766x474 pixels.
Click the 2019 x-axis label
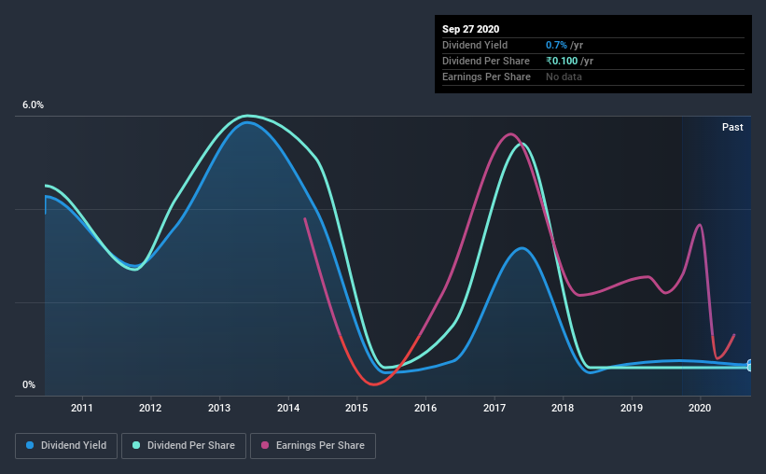[x=632, y=408]
